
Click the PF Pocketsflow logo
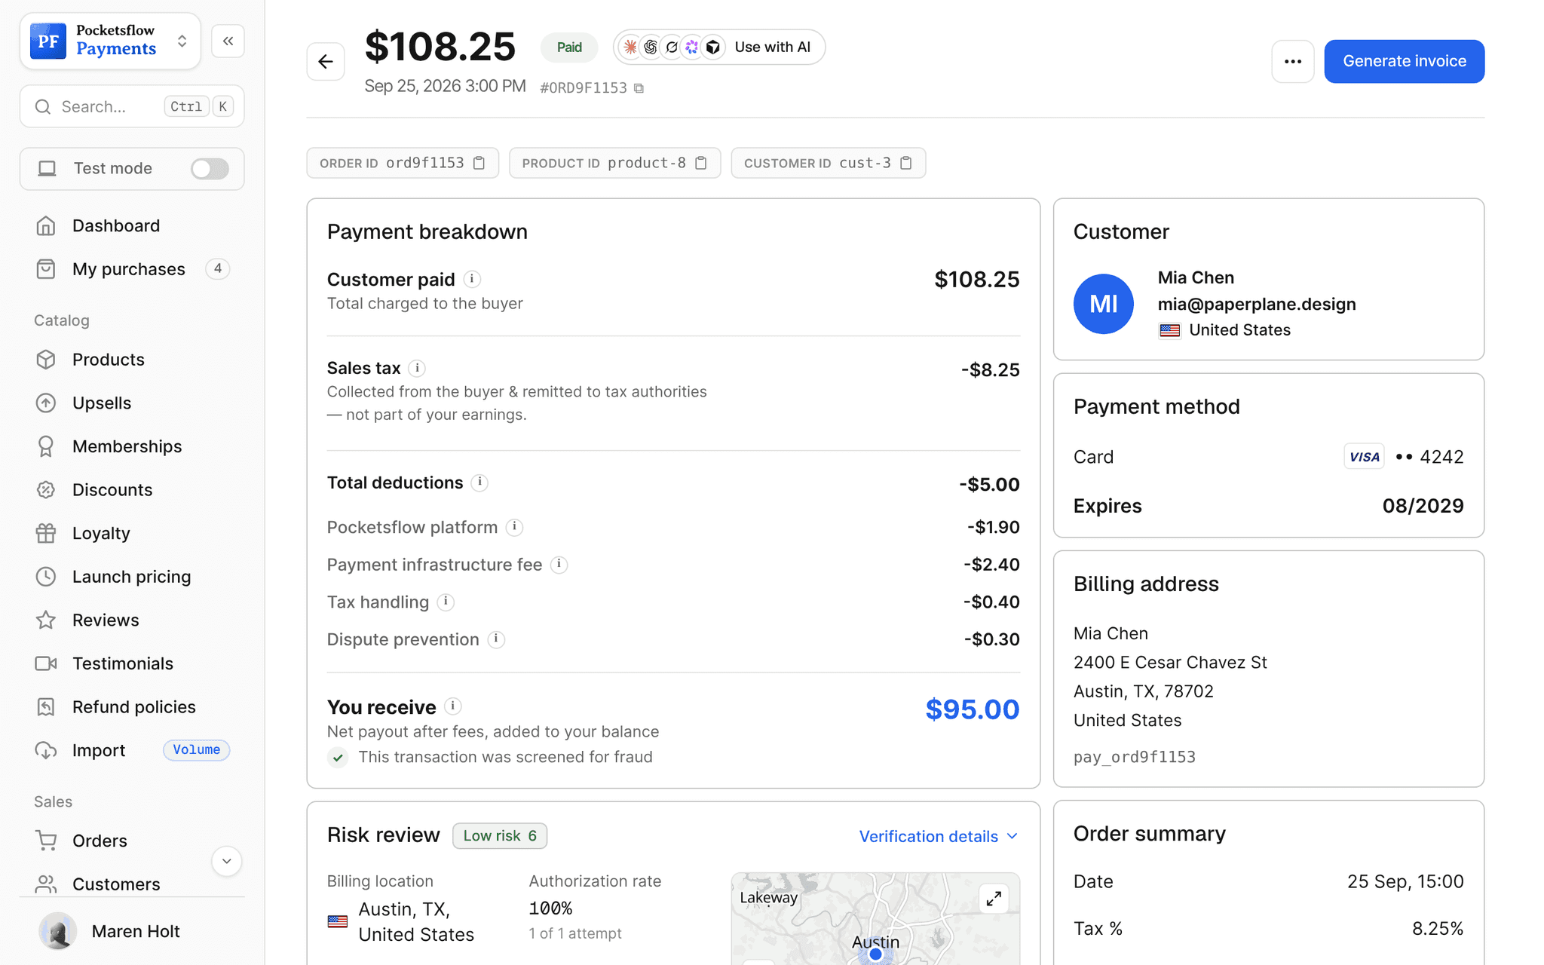pos(48,41)
